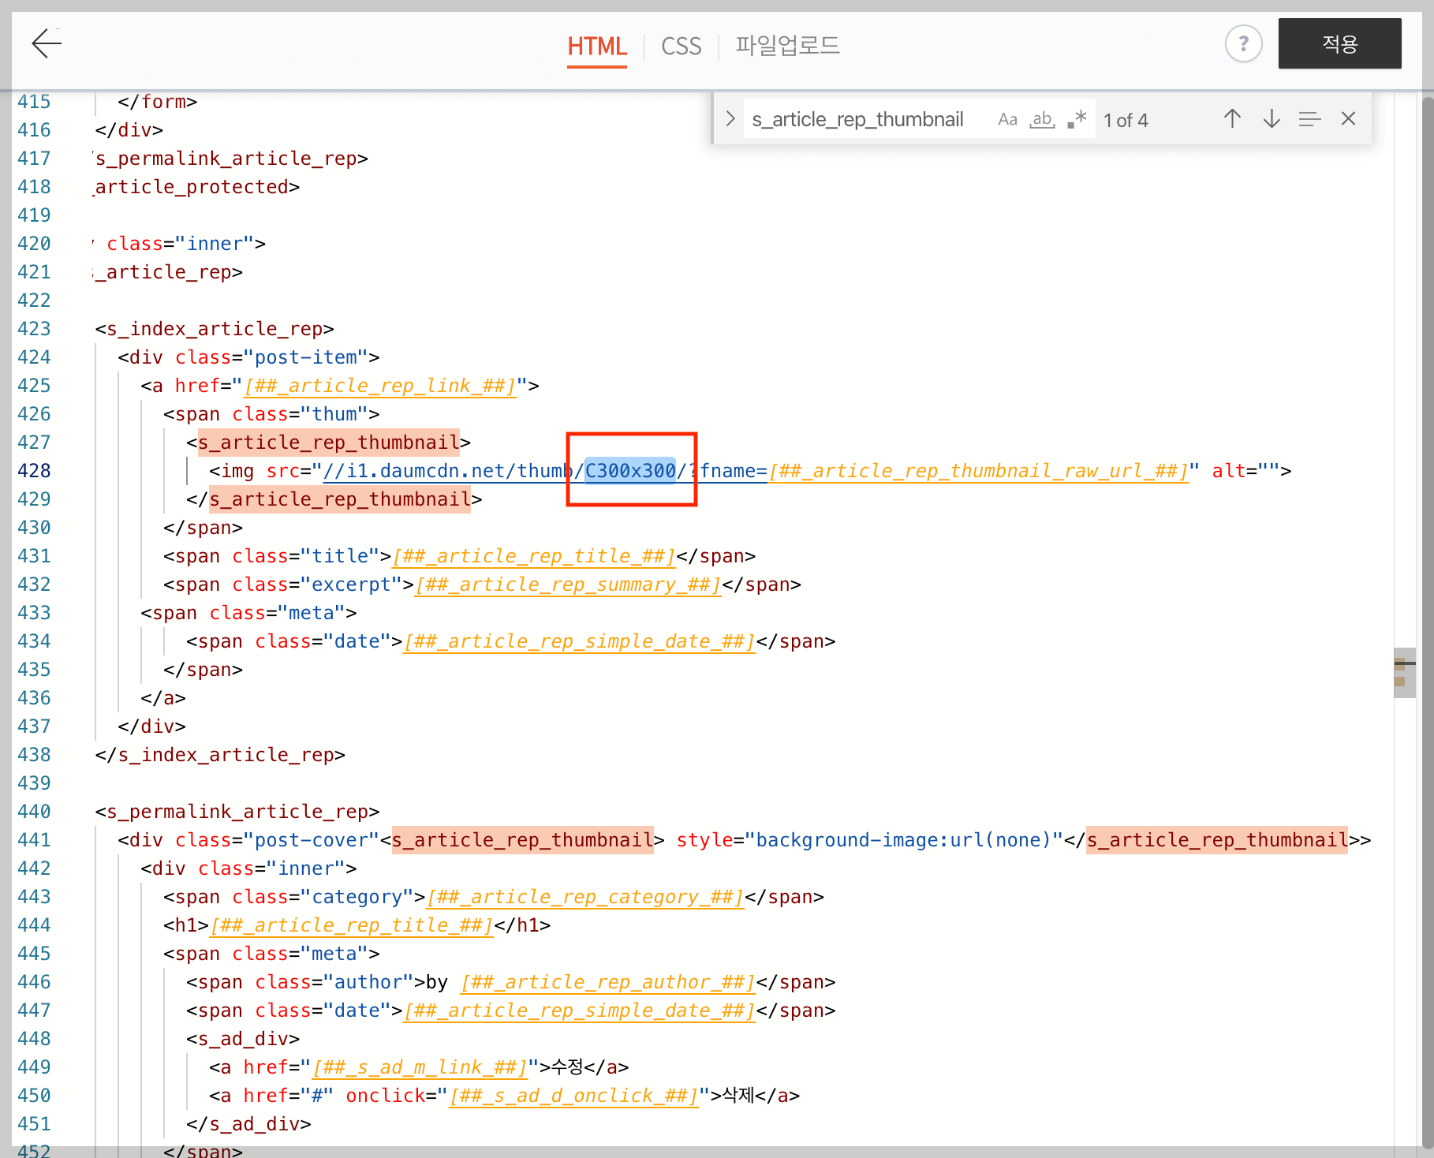1434x1158 pixels.
Task: Click the 수정 link text on line 449
Action: pos(567,1067)
